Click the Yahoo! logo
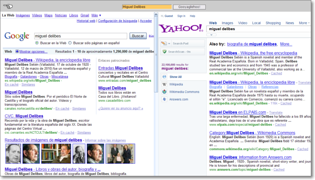Viewport: 315px width, 180px height. (181, 28)
